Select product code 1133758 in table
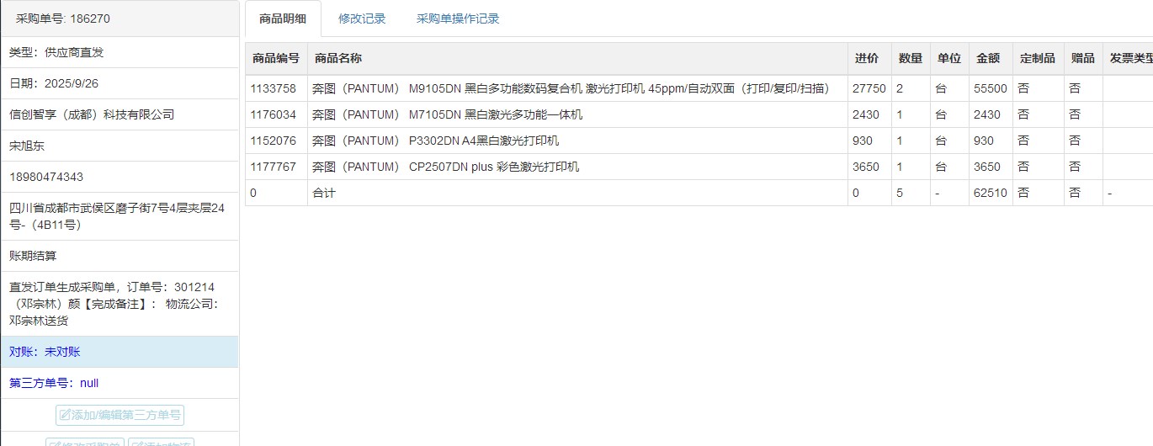 coord(273,88)
